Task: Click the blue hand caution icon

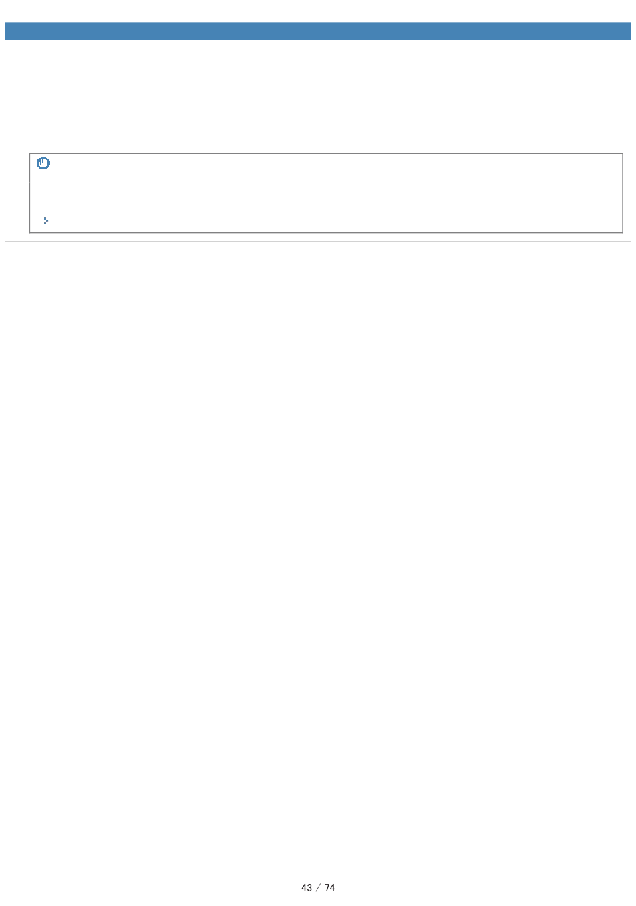Action: (x=44, y=163)
